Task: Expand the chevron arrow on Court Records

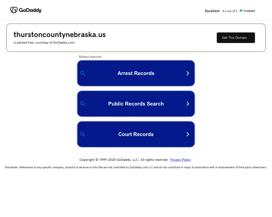Action: click(x=188, y=134)
